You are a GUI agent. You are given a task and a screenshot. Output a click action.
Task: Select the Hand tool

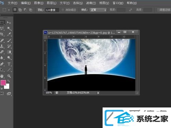pos(2,76)
